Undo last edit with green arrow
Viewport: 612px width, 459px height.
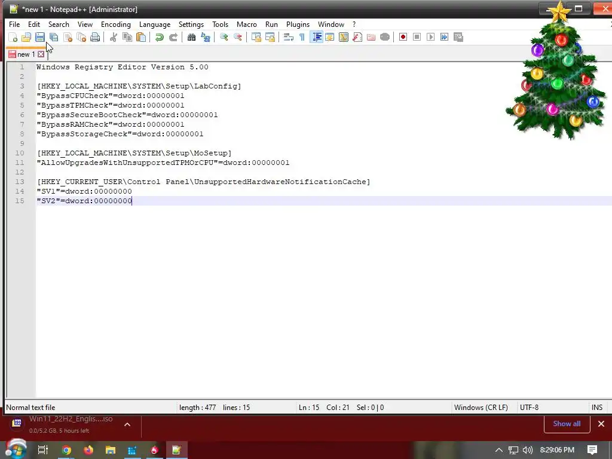[159, 37]
